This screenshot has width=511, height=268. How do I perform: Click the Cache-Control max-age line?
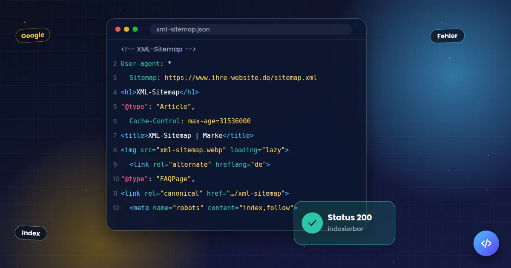(190, 121)
